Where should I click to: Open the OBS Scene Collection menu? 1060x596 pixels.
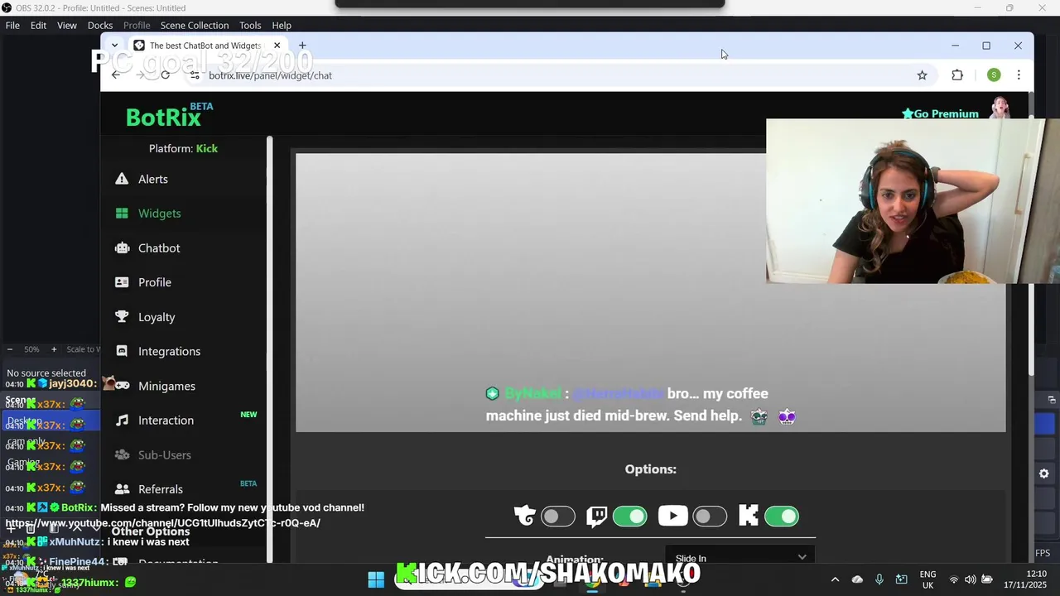194,26
